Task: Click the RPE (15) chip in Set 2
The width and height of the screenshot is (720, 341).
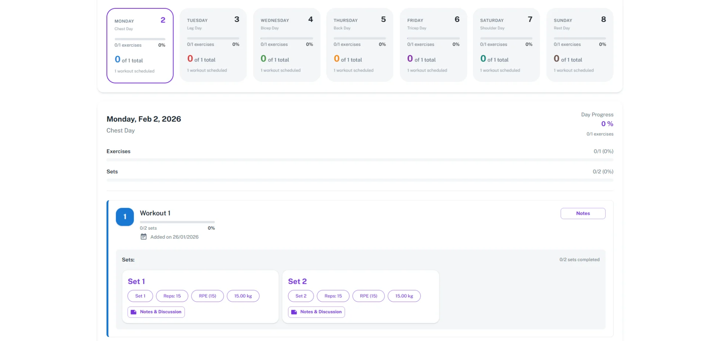Action: pos(368,296)
